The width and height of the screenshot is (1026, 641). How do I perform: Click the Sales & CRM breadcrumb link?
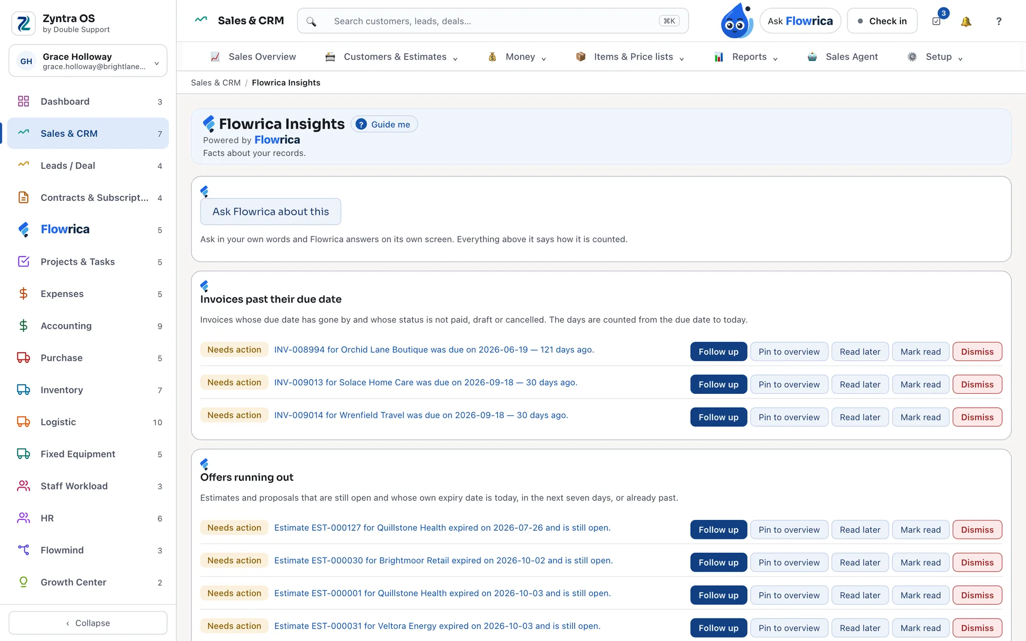(215, 83)
